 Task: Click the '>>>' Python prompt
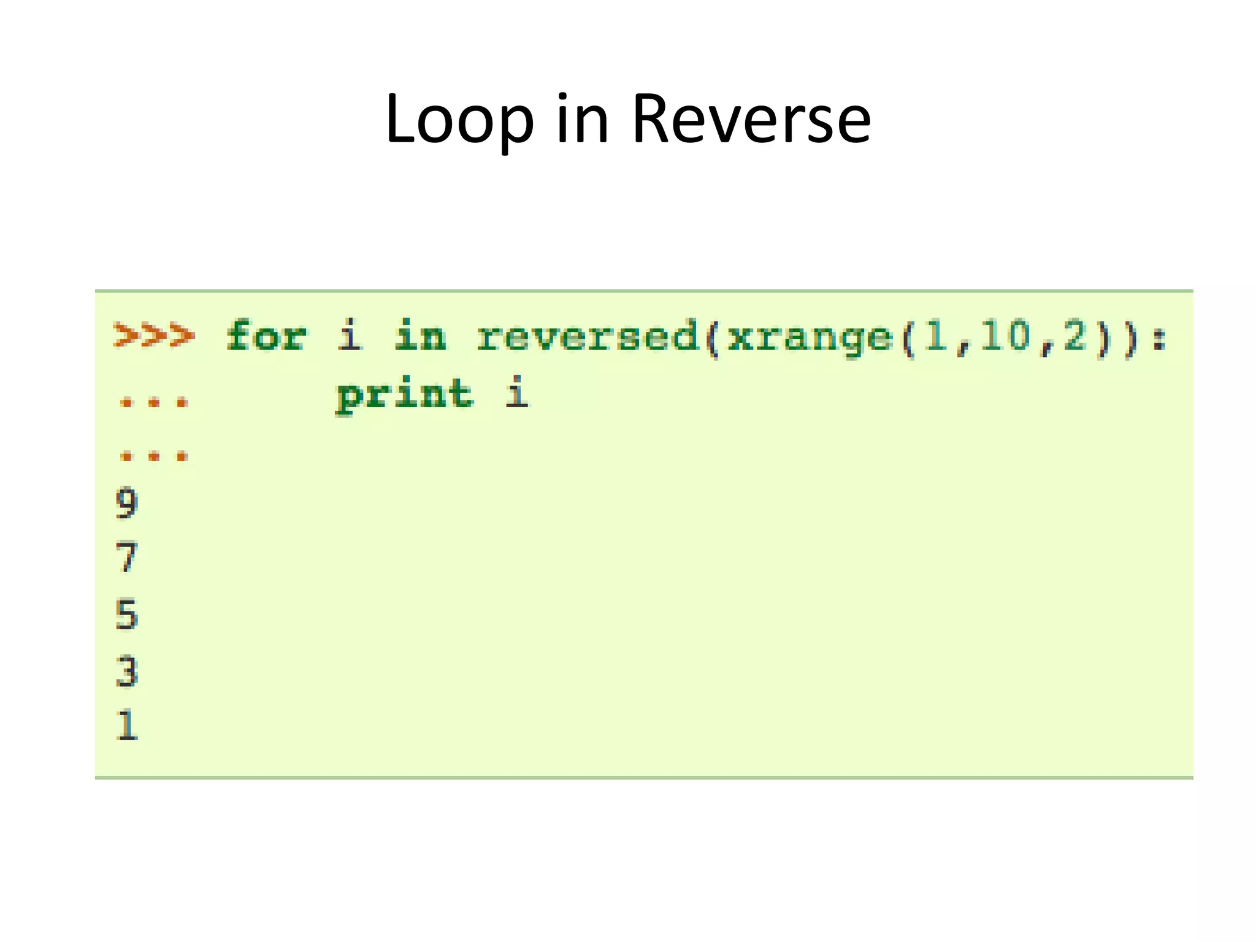[x=155, y=336]
